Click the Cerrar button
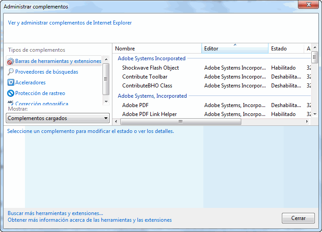 tap(298, 218)
